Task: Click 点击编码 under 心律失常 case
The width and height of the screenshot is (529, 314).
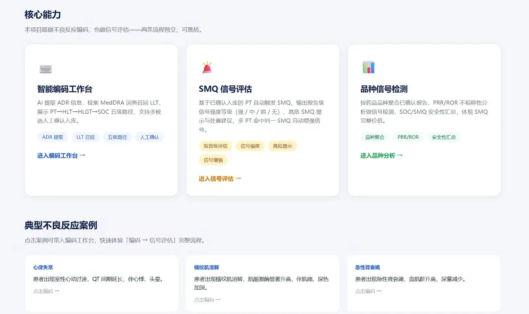Action: pyautogui.click(x=46, y=291)
